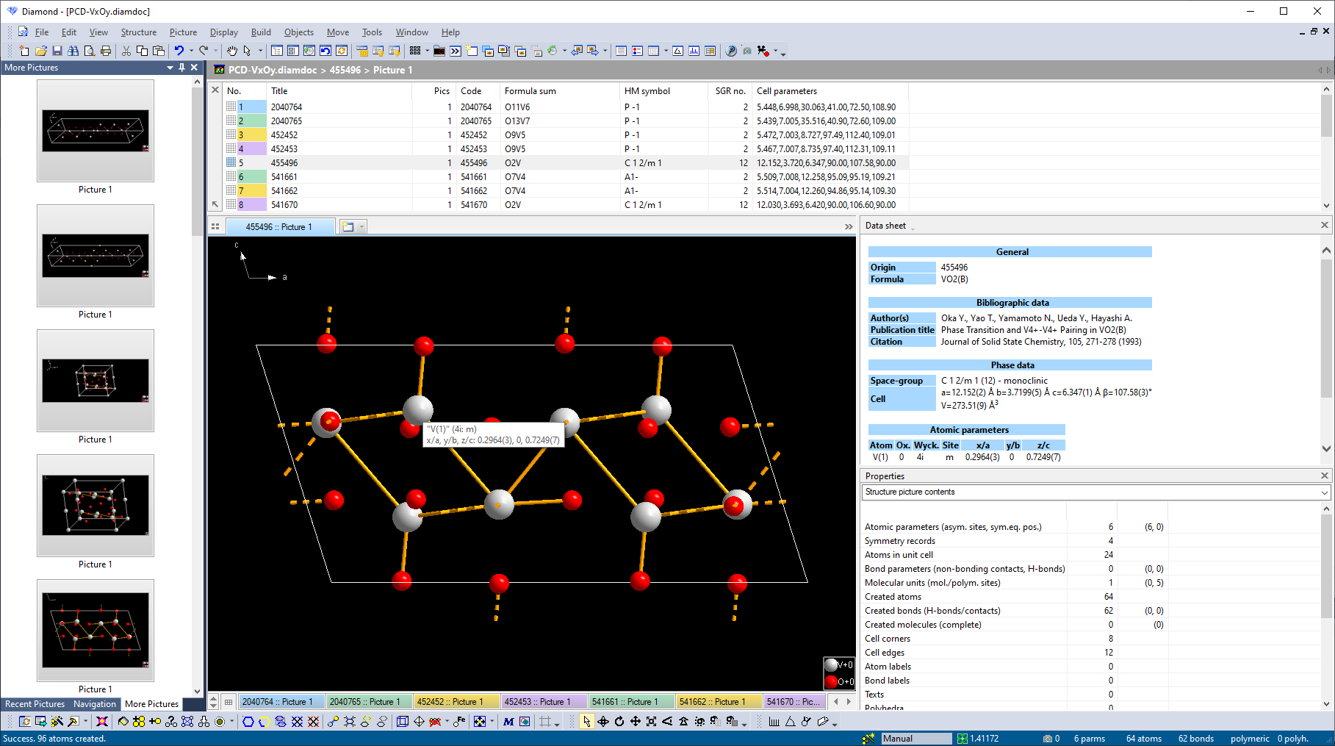Screen dimensions: 1335x746
Task: Select the hand pan tool
Action: click(231, 51)
